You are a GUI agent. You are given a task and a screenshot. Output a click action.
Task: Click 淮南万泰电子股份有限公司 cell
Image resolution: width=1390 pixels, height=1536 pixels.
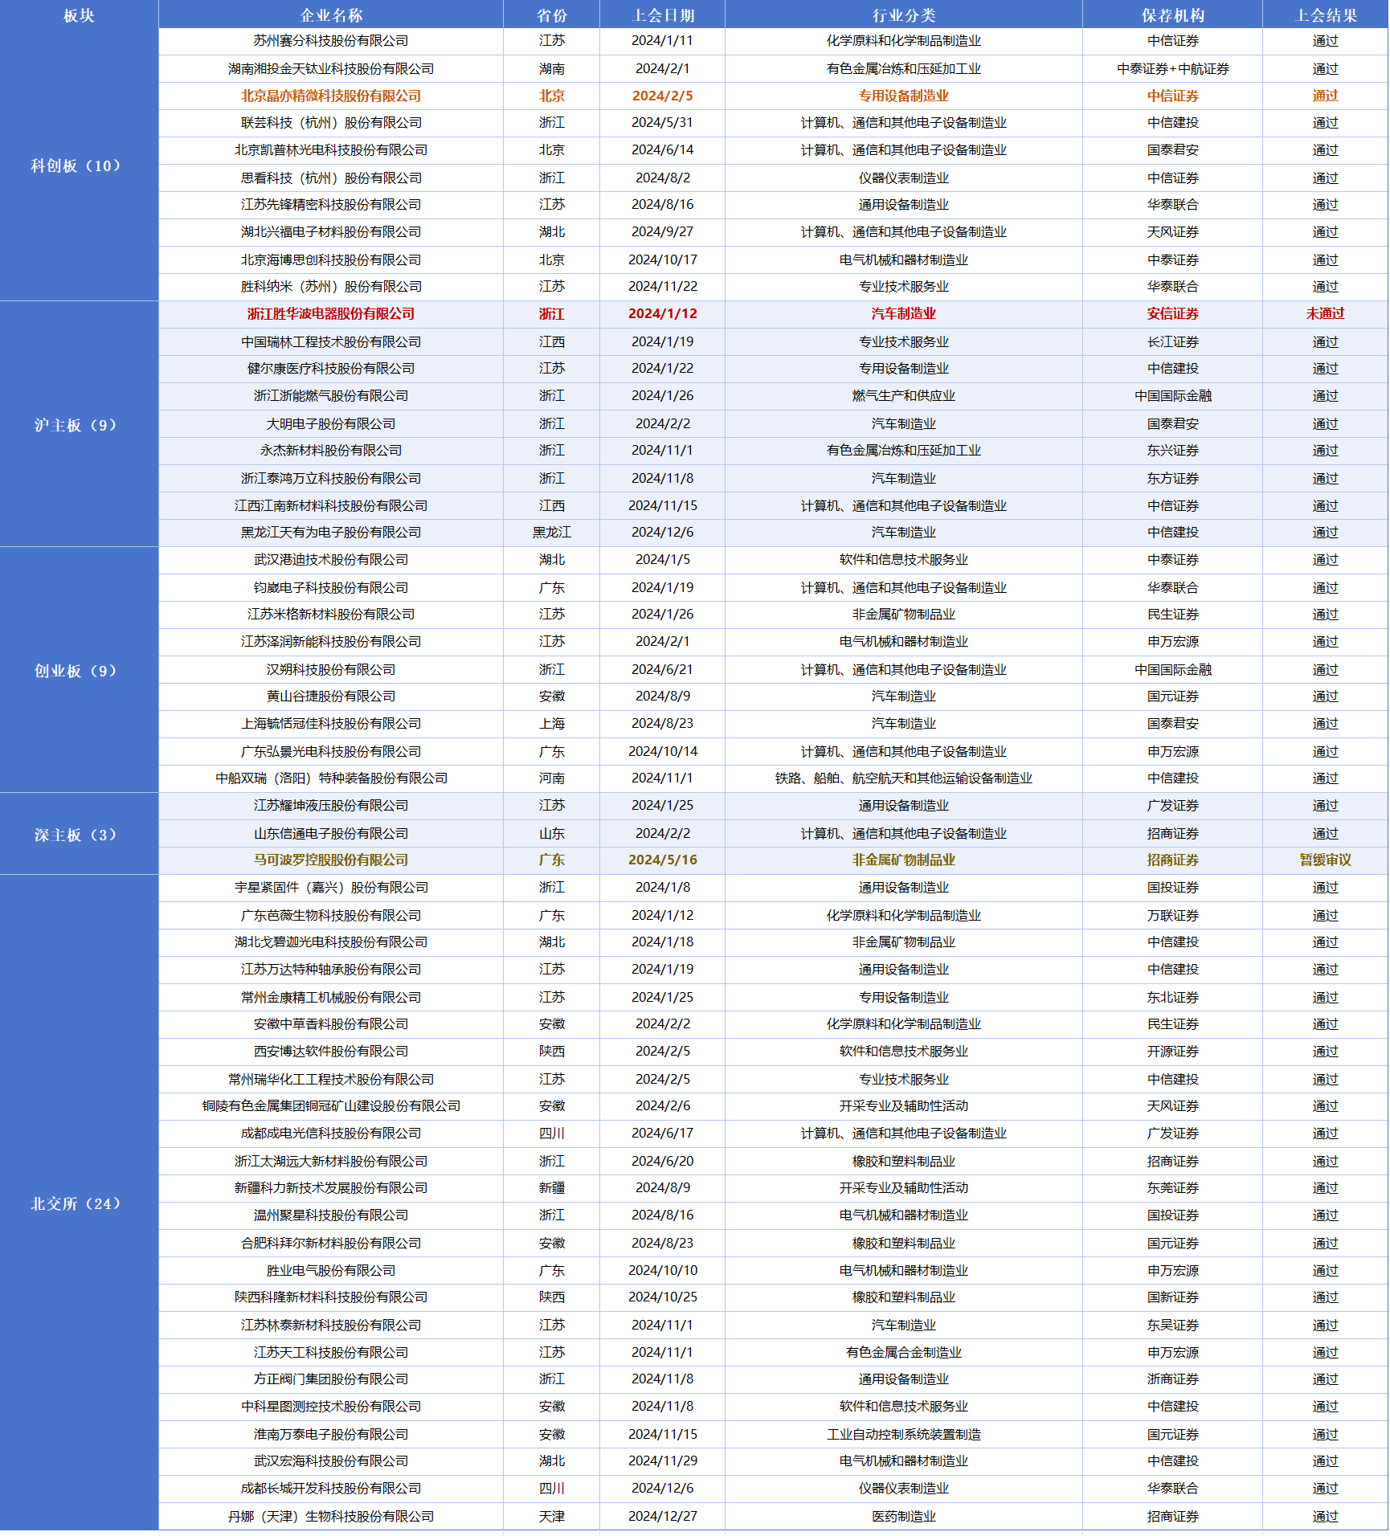click(x=331, y=1434)
